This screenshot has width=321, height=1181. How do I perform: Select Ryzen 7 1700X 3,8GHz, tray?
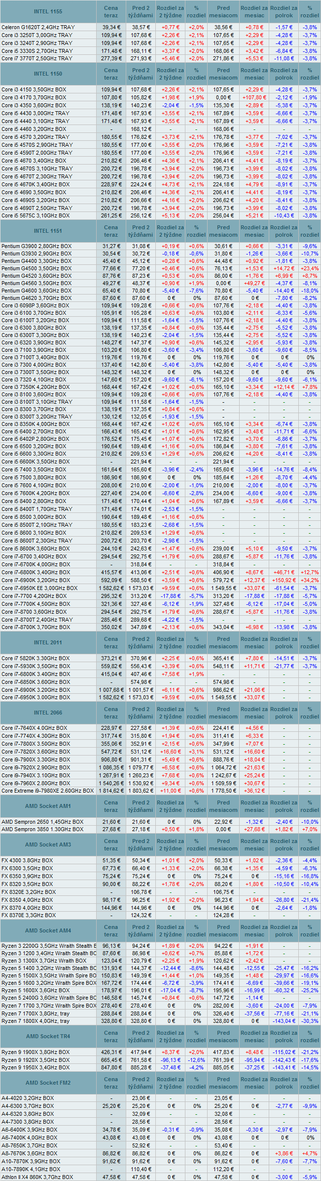36,1013
